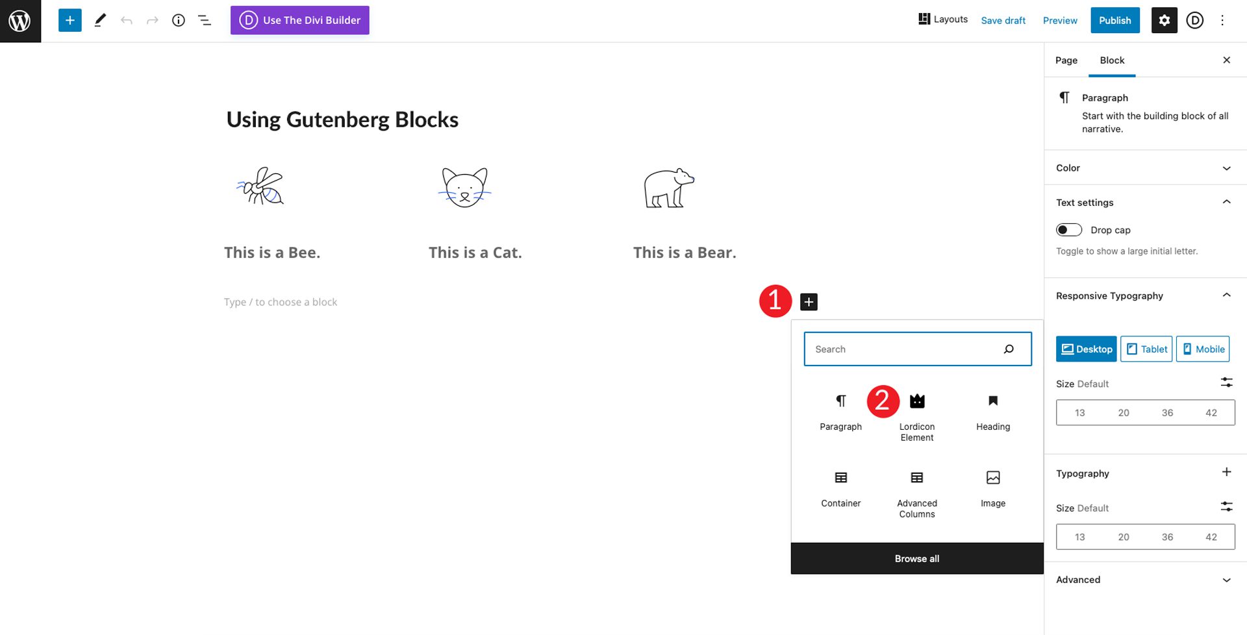Open the block inserter in the top toolbar

pos(69,19)
